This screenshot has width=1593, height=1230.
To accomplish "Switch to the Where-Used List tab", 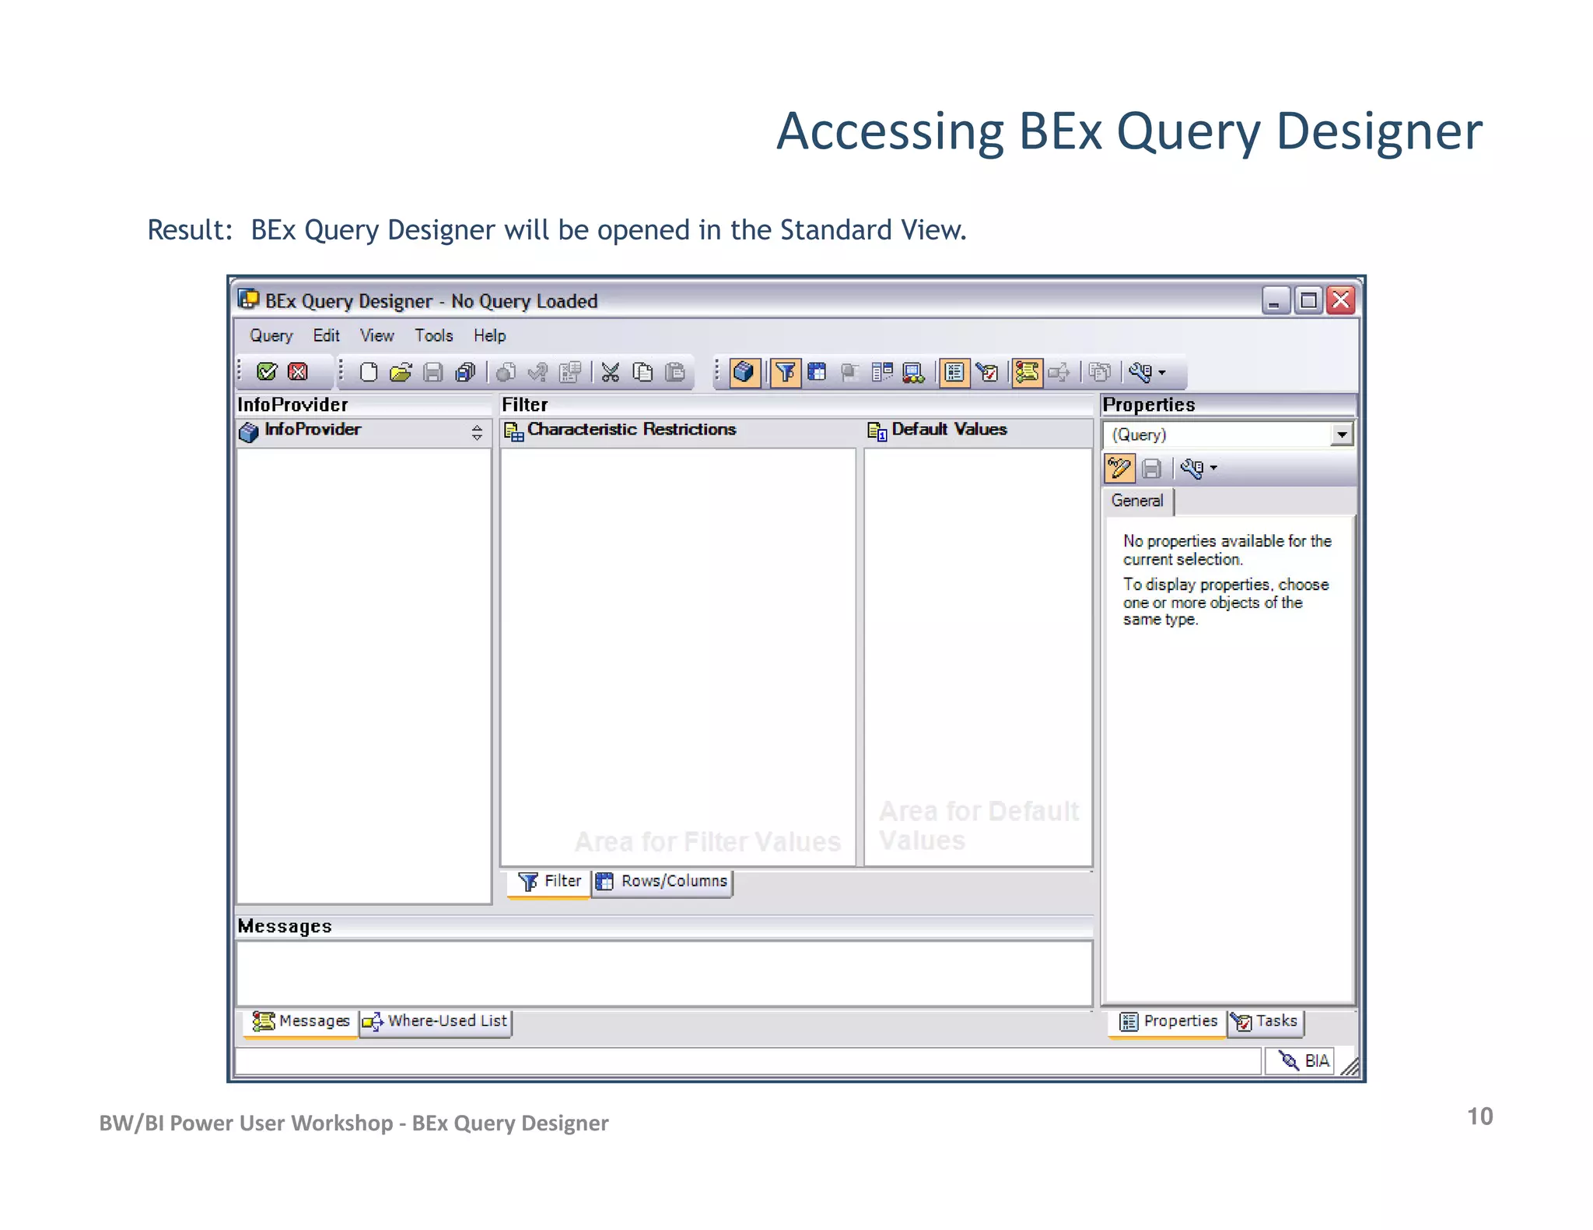I will pos(436,1022).
